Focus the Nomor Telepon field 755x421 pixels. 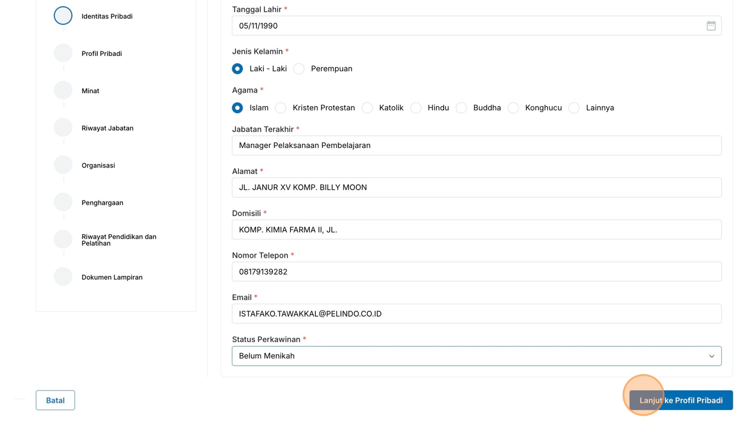pyautogui.click(x=476, y=272)
